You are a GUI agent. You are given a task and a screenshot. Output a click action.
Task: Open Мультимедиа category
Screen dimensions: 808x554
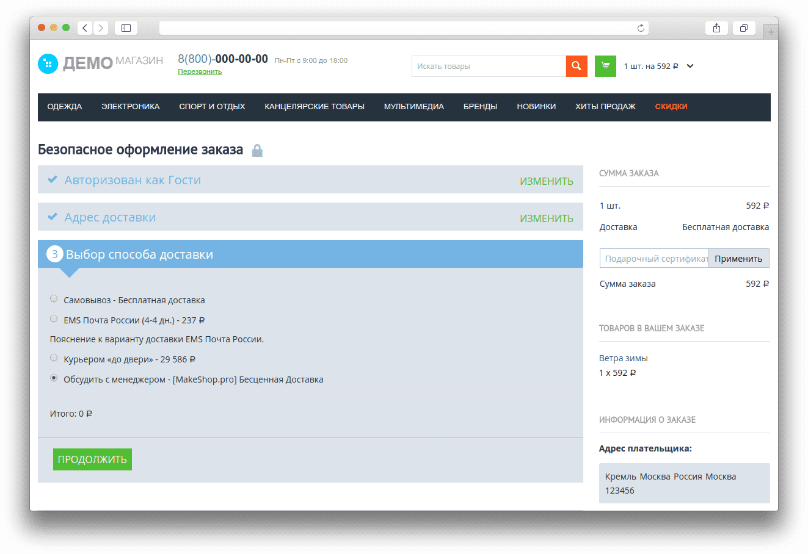414,107
